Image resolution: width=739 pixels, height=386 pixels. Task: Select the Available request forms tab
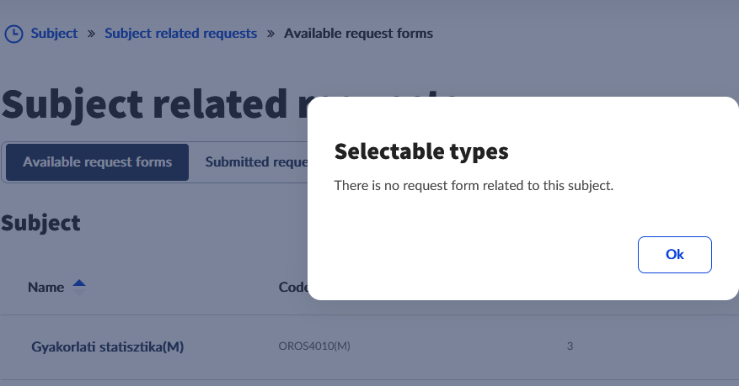pos(97,161)
